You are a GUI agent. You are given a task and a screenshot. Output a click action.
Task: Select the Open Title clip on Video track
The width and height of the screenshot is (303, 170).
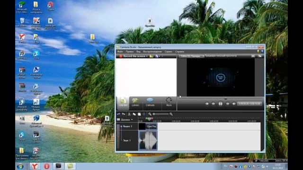pyautogui.click(x=151, y=127)
